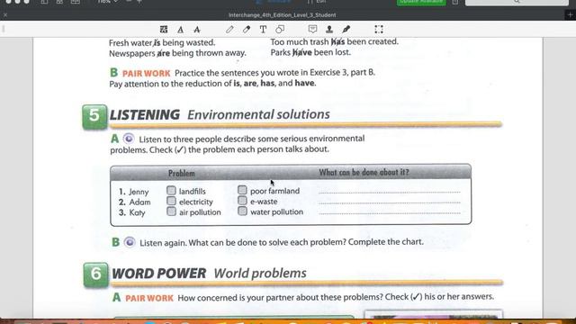
Task: Click Katy's answer line in the chart
Action: (390, 212)
